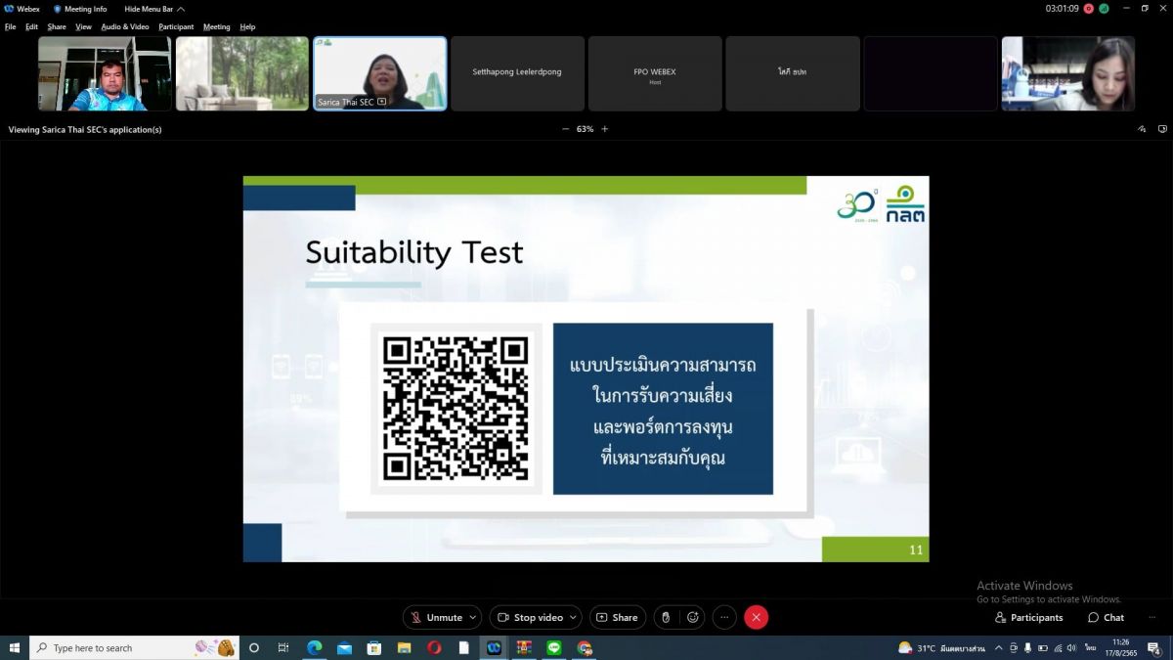Viewport: 1173px width, 660px height.
Task: Open LINE app in the taskbar
Action: coord(554,647)
